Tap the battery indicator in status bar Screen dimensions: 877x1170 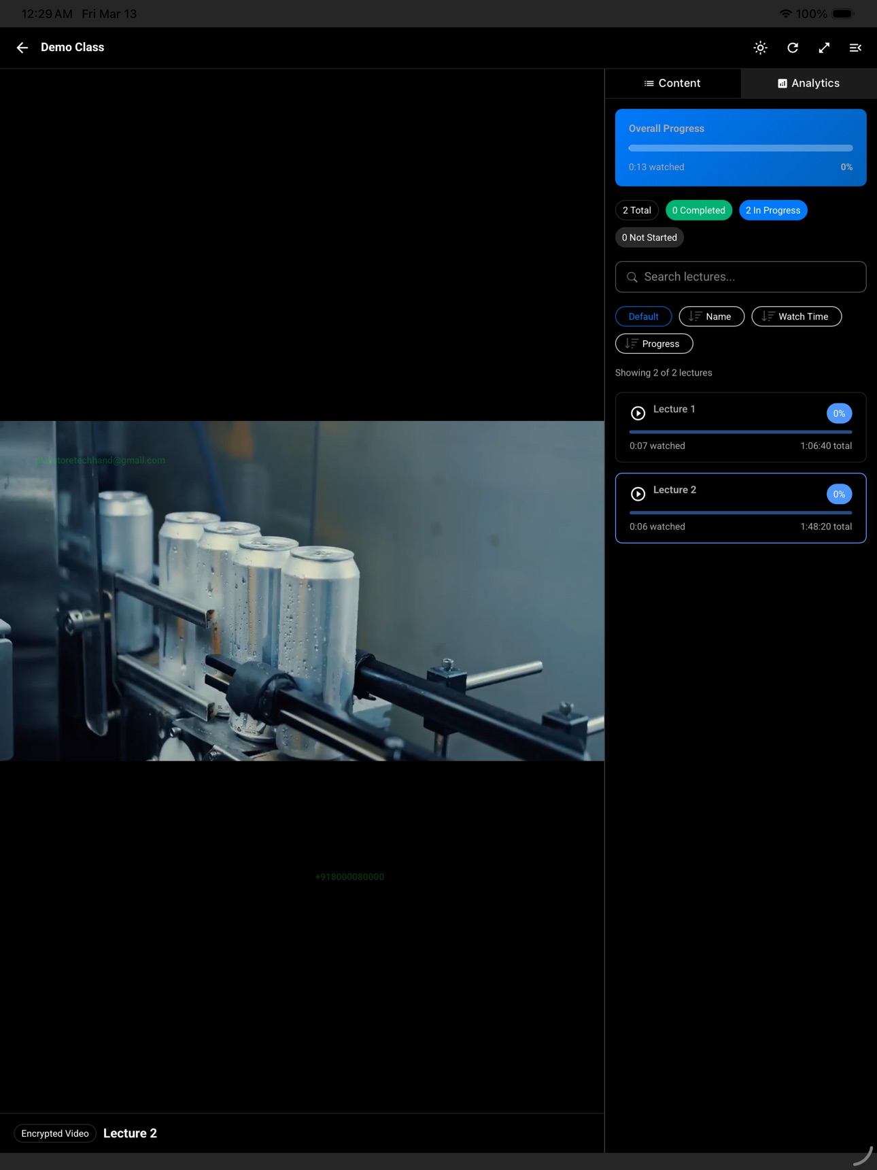click(842, 14)
